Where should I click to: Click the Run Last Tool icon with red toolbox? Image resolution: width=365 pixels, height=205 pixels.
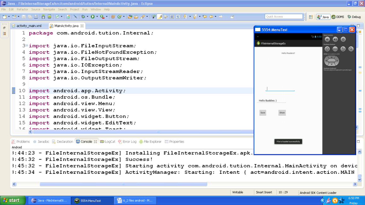pyautogui.click(x=102, y=17)
